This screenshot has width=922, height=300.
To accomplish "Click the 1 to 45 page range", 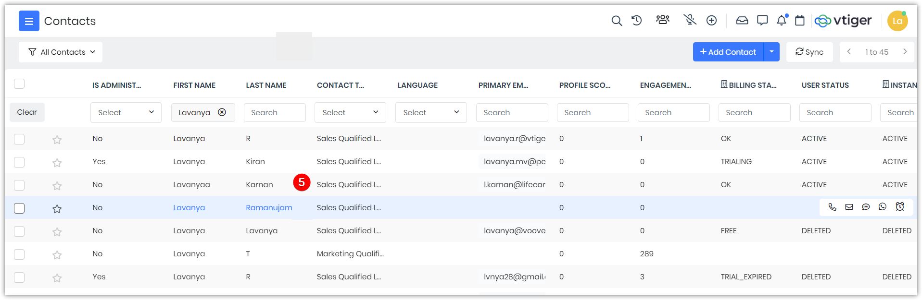I will click(877, 52).
